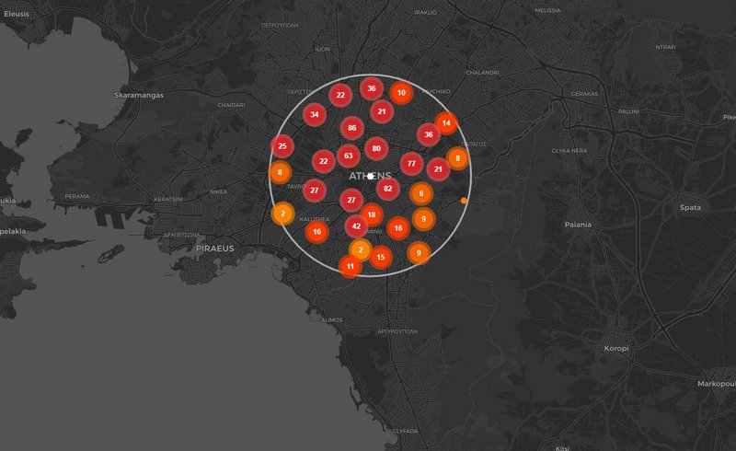The width and height of the screenshot is (736, 451).
Task: Click the PIRAEUS map label
Action: [215, 249]
